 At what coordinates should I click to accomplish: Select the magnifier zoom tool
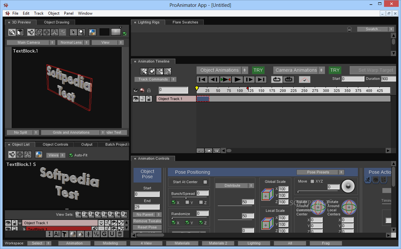click(81, 32)
